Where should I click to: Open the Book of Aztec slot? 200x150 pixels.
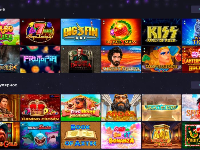pos(81,135)
